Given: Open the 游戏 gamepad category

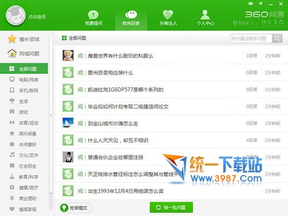Looking at the screenshot, I should tap(19, 112).
